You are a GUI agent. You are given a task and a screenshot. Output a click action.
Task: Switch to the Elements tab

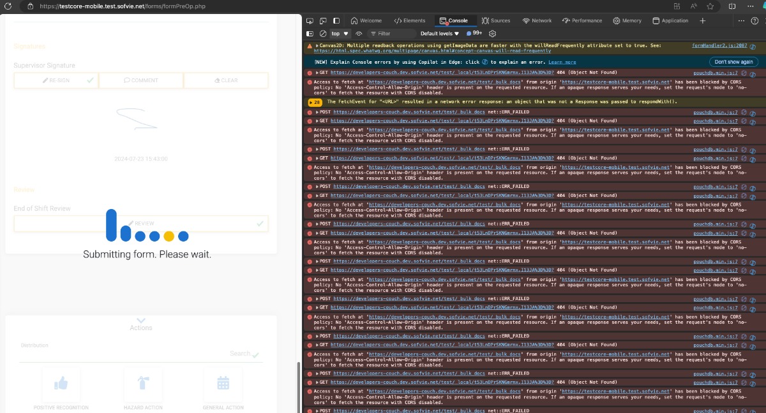point(410,20)
